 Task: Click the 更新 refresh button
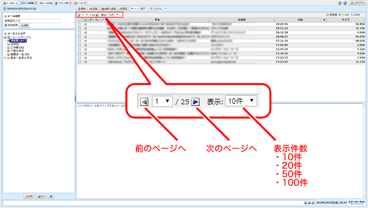(x=82, y=9)
